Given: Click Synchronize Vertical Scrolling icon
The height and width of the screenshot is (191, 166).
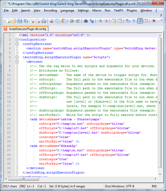Looking at the screenshot, I should coord(114,21).
